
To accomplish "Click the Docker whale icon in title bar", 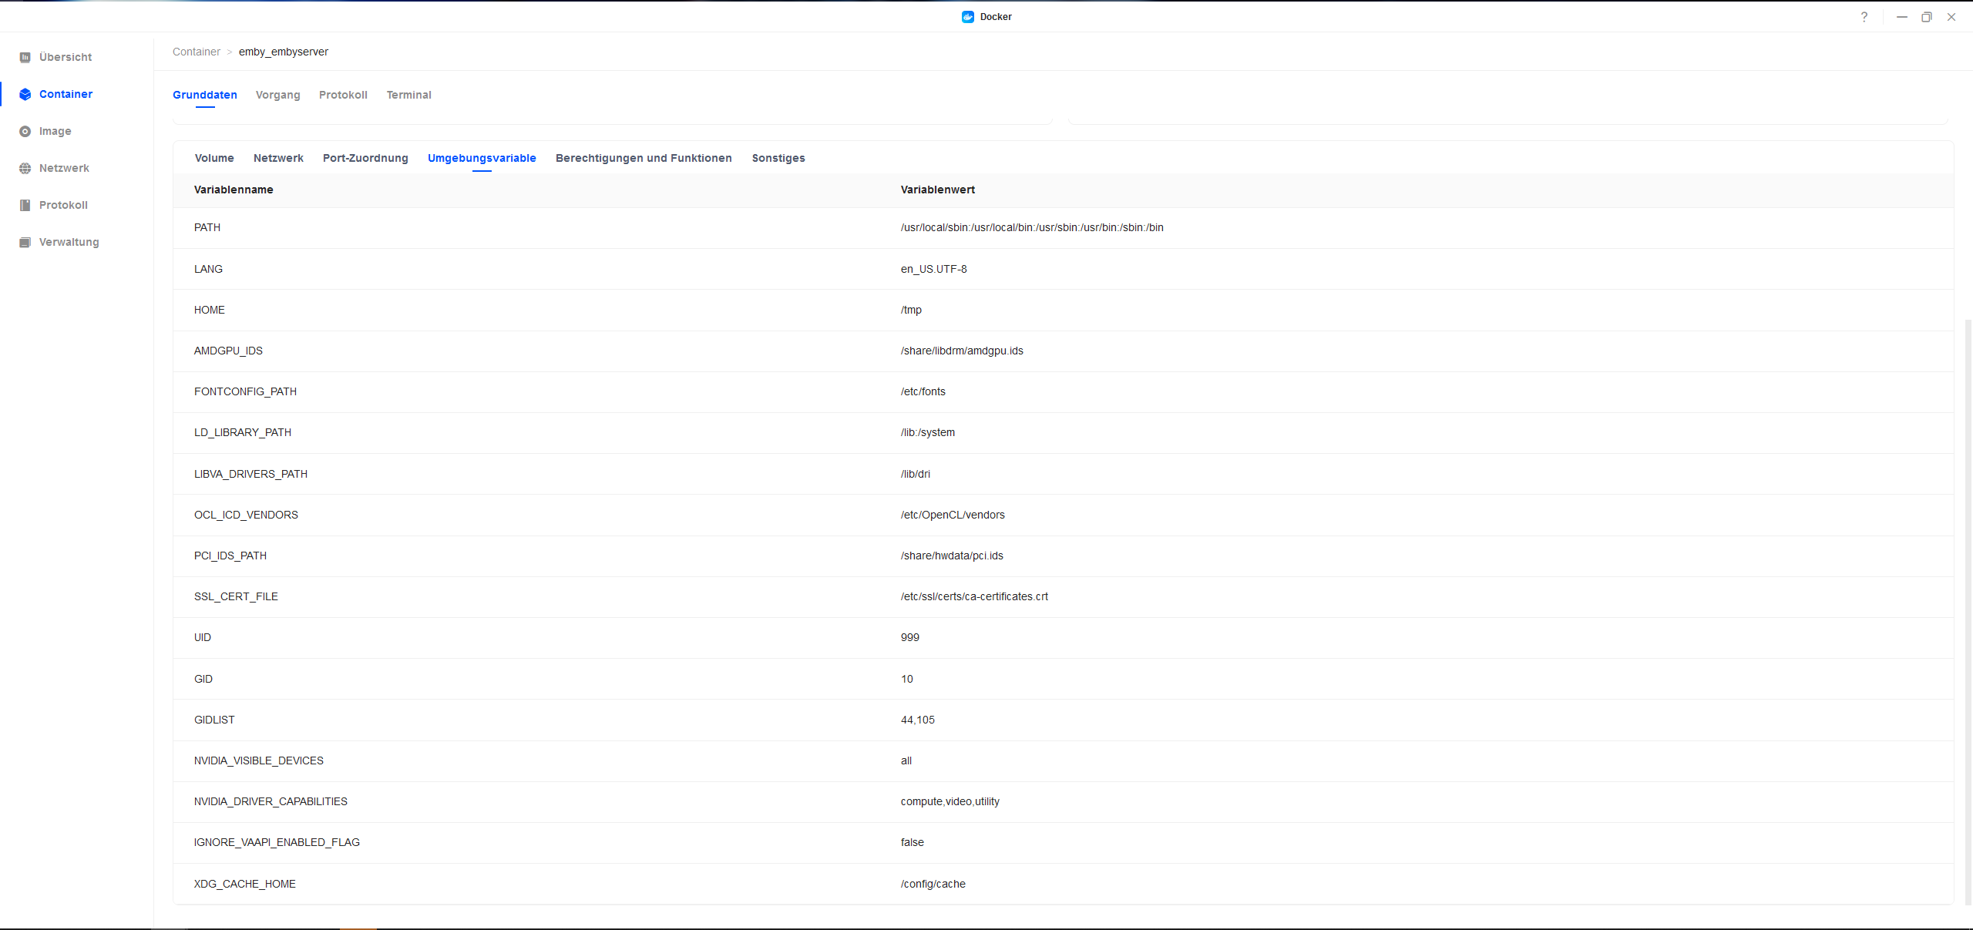I will click(x=968, y=17).
